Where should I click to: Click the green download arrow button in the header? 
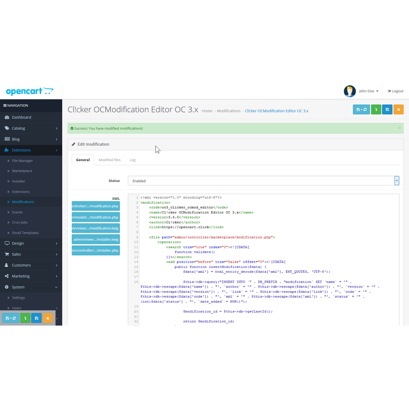(x=376, y=110)
